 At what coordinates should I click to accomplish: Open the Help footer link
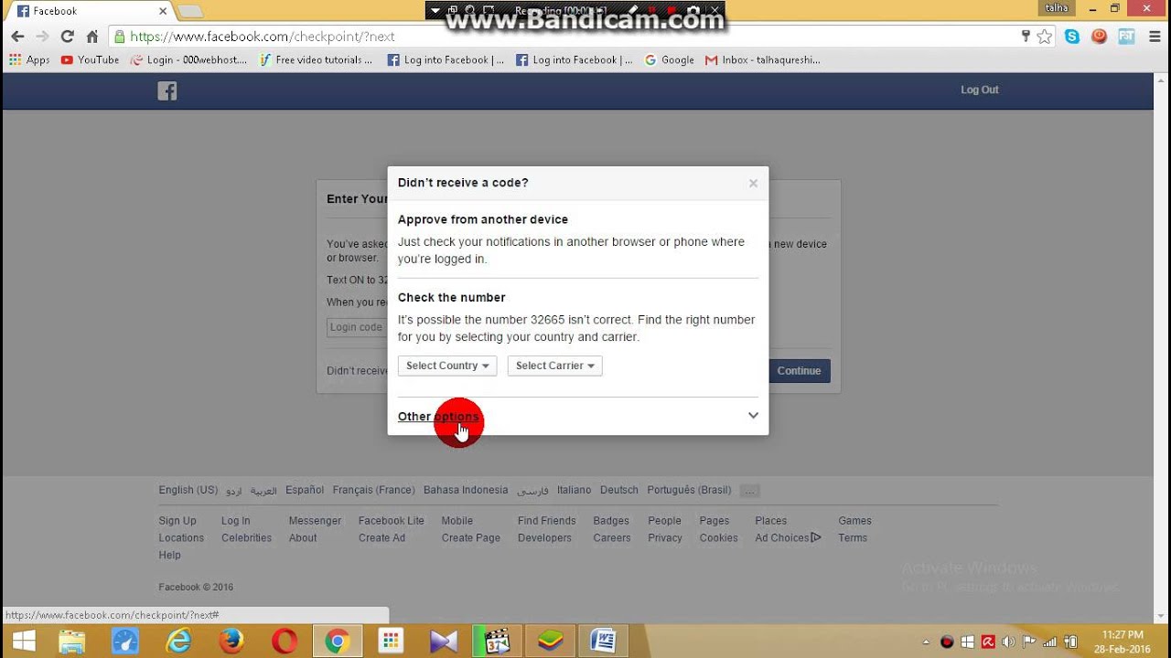pos(169,555)
